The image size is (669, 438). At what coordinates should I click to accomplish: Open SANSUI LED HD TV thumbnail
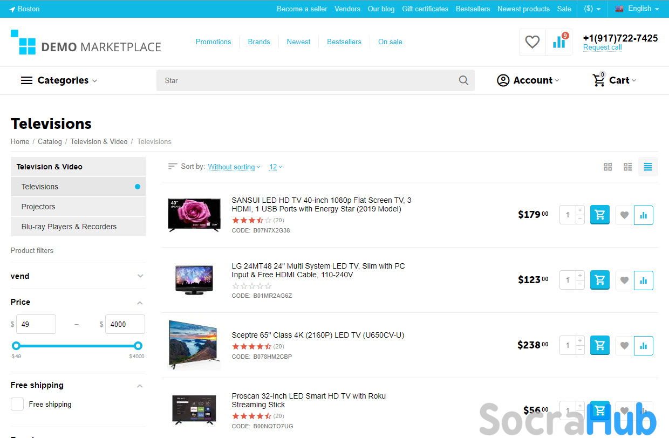[194, 215]
